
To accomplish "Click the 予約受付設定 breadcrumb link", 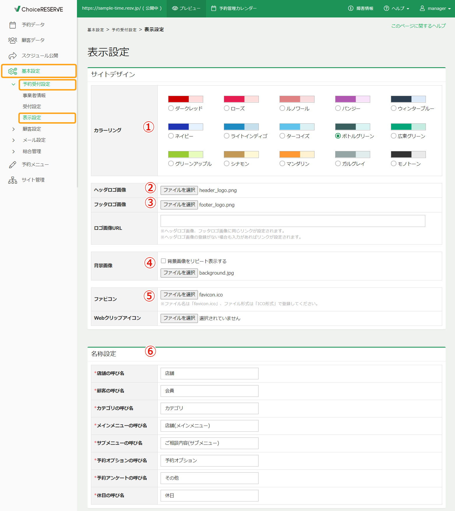I will click(x=124, y=30).
